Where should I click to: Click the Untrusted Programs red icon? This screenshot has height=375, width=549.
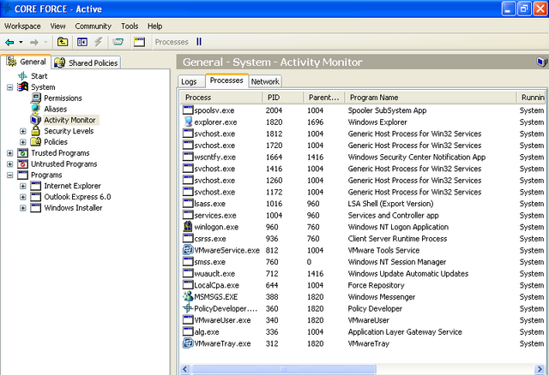point(23,164)
